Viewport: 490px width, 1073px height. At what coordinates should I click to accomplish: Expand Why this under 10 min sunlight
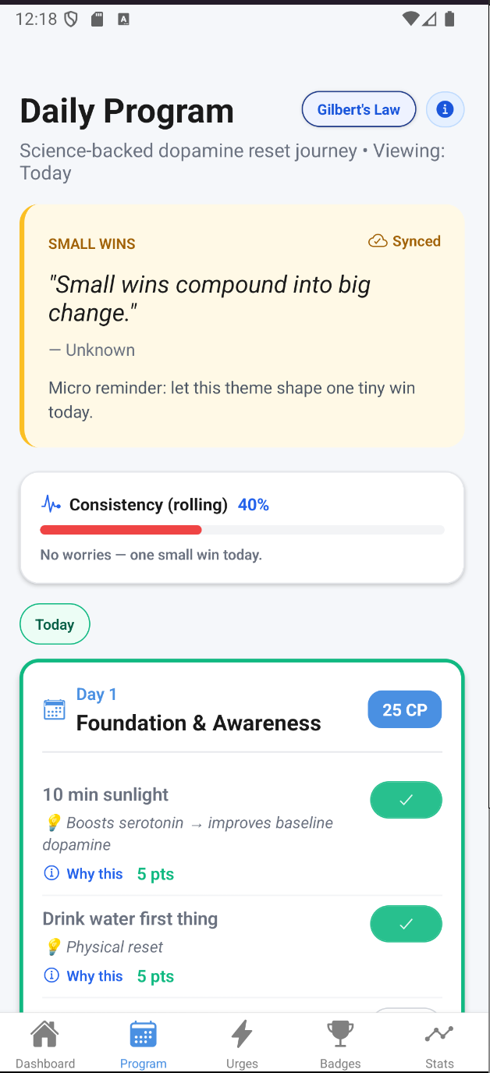tap(84, 874)
